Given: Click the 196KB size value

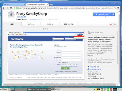Looking at the screenshot, I should [94, 76].
